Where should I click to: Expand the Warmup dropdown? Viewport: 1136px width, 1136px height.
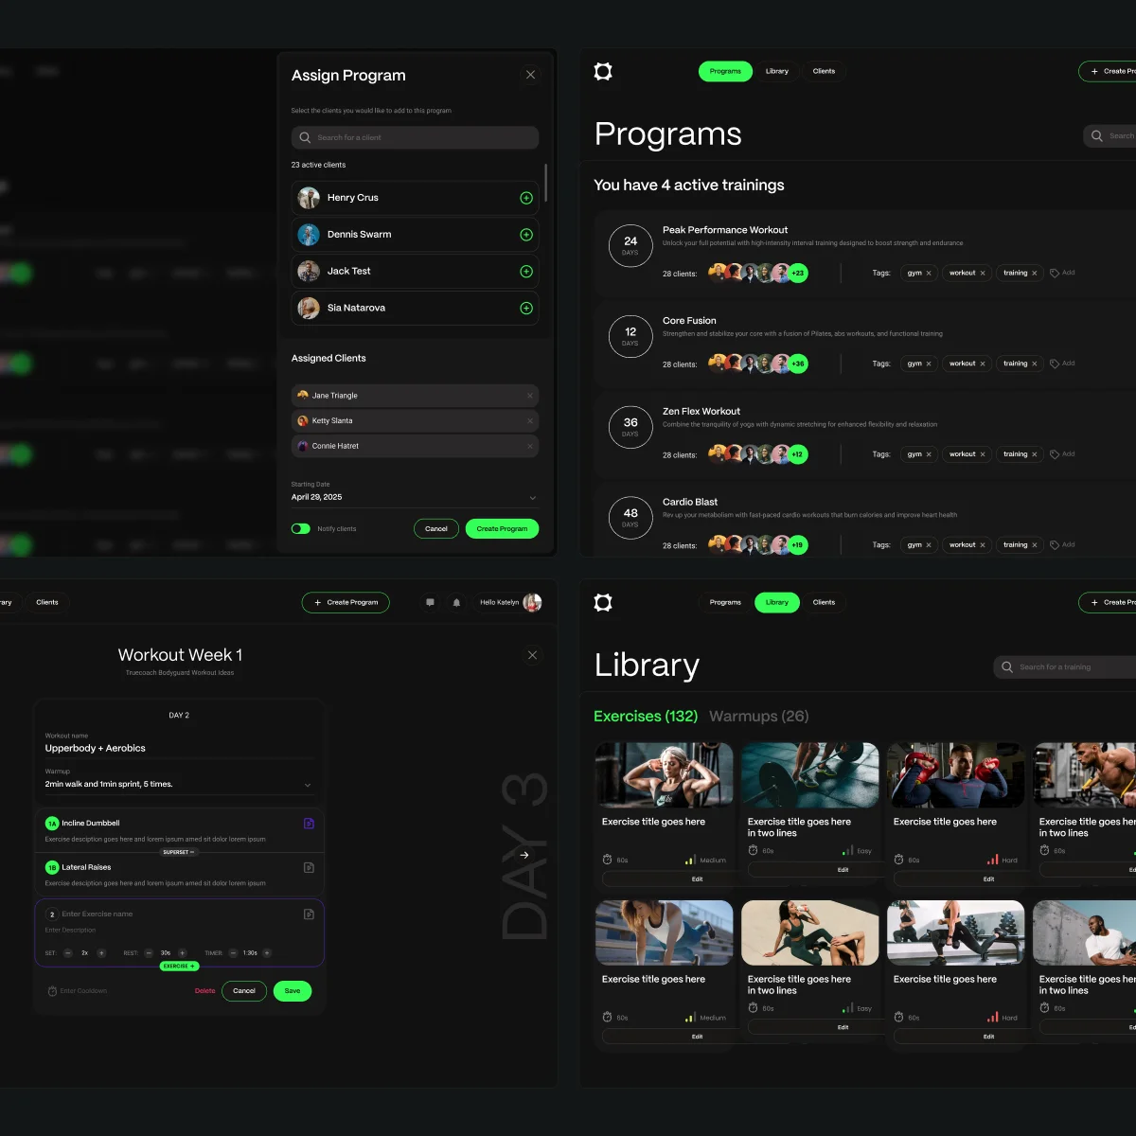point(307,785)
